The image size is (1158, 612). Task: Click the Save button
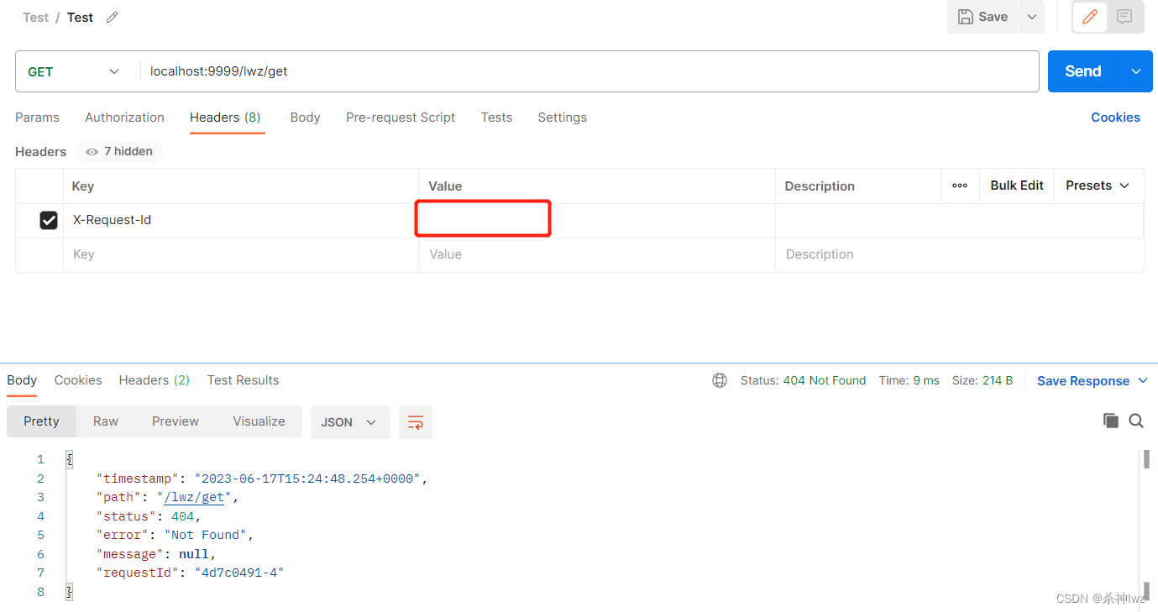click(x=982, y=17)
